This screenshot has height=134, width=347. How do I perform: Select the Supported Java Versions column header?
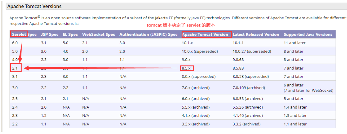coord(308,35)
